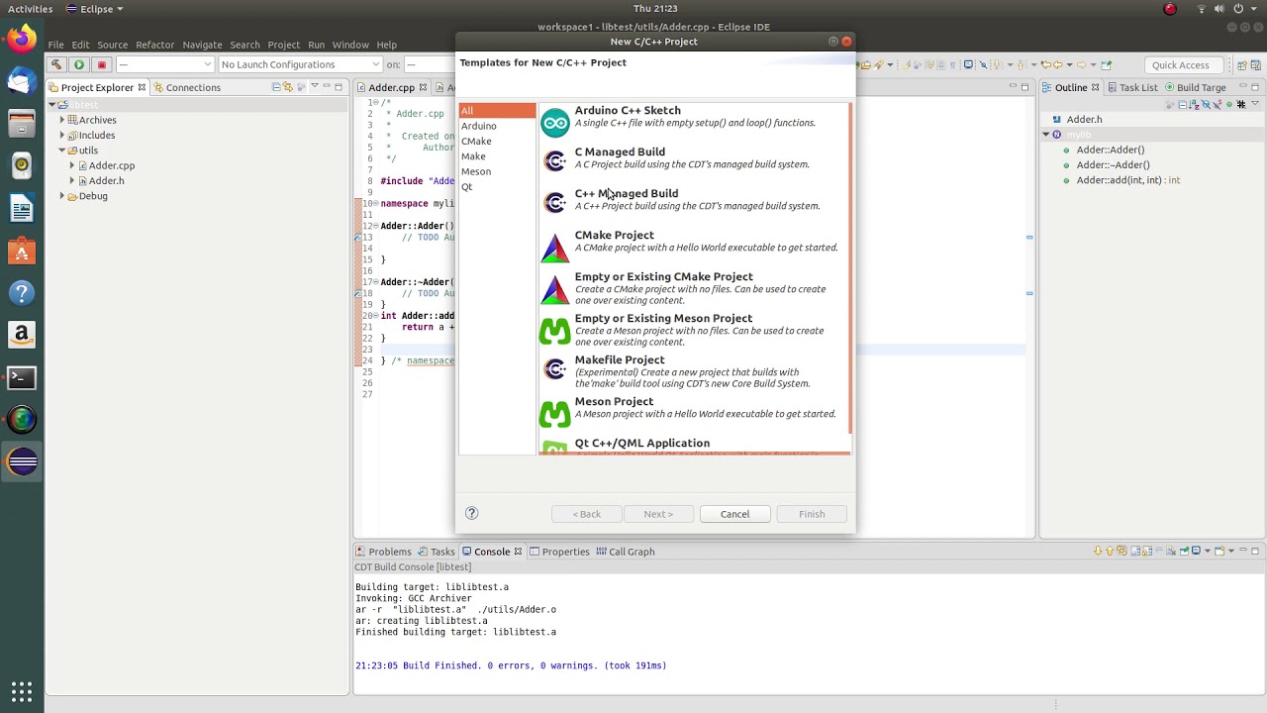
Task: Choose the C++ Managed Build template
Action: coord(693,199)
